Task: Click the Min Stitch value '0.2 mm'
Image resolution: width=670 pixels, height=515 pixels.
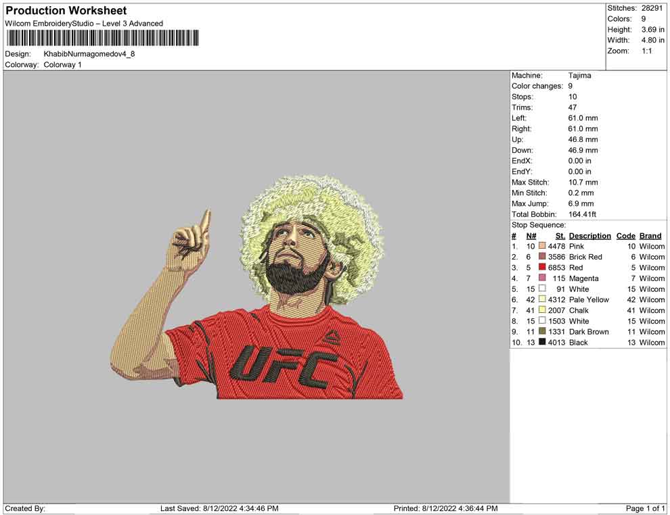Action: [x=581, y=193]
